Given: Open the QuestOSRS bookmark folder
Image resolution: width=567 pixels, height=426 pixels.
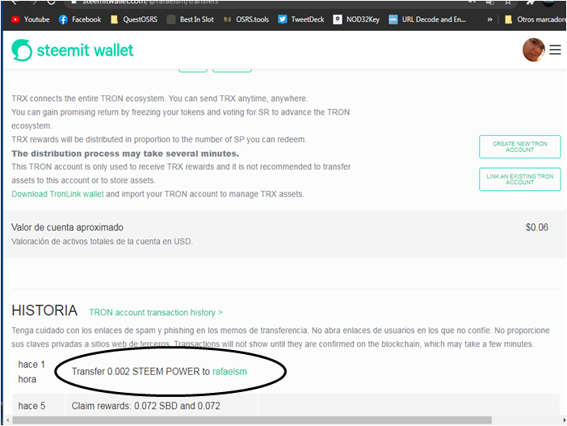Looking at the screenshot, I should 134,19.
